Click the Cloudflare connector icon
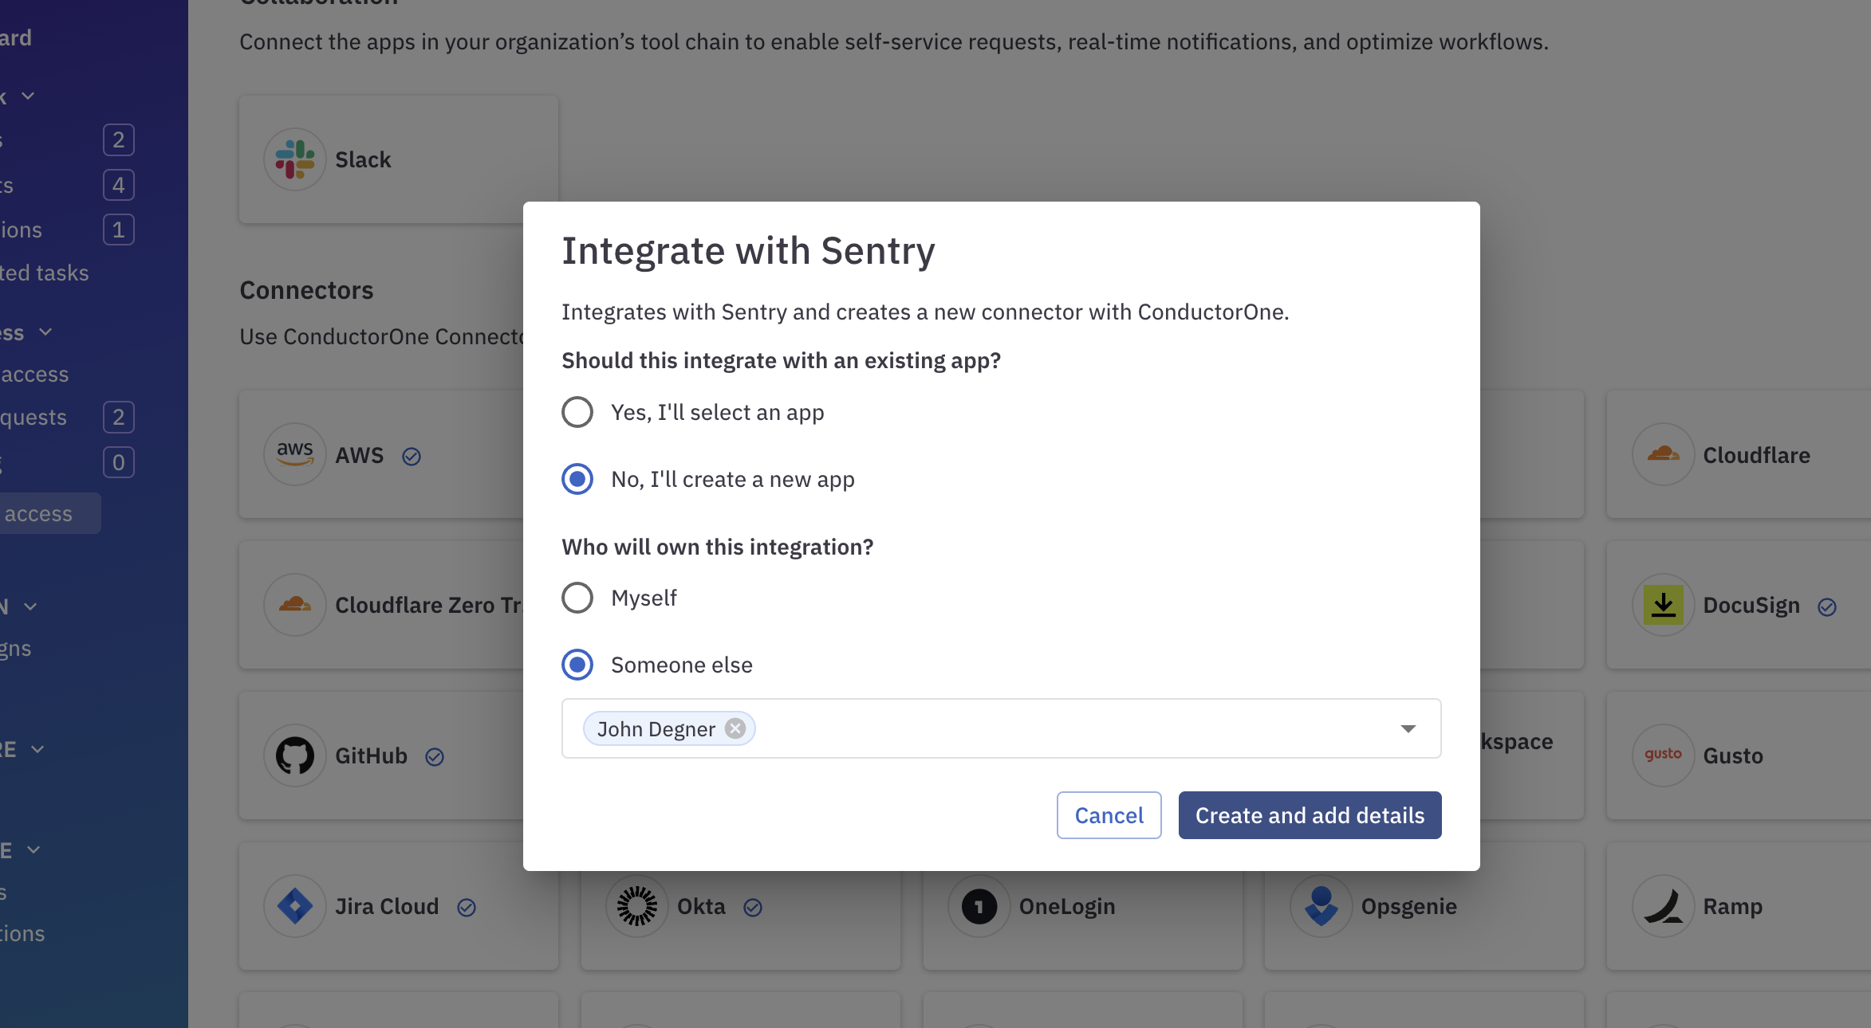 tap(1662, 453)
